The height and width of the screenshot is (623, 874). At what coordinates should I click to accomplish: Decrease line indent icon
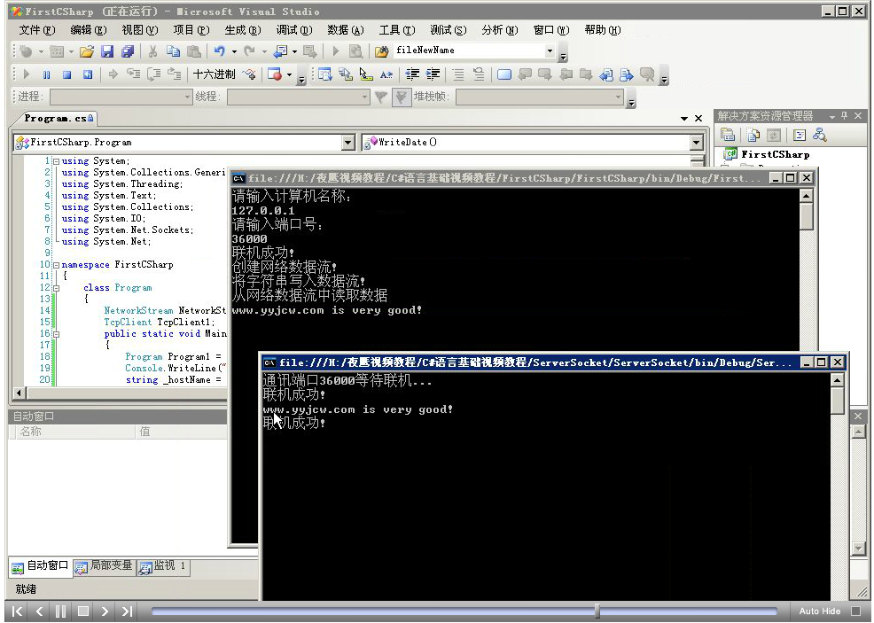pyautogui.click(x=412, y=74)
